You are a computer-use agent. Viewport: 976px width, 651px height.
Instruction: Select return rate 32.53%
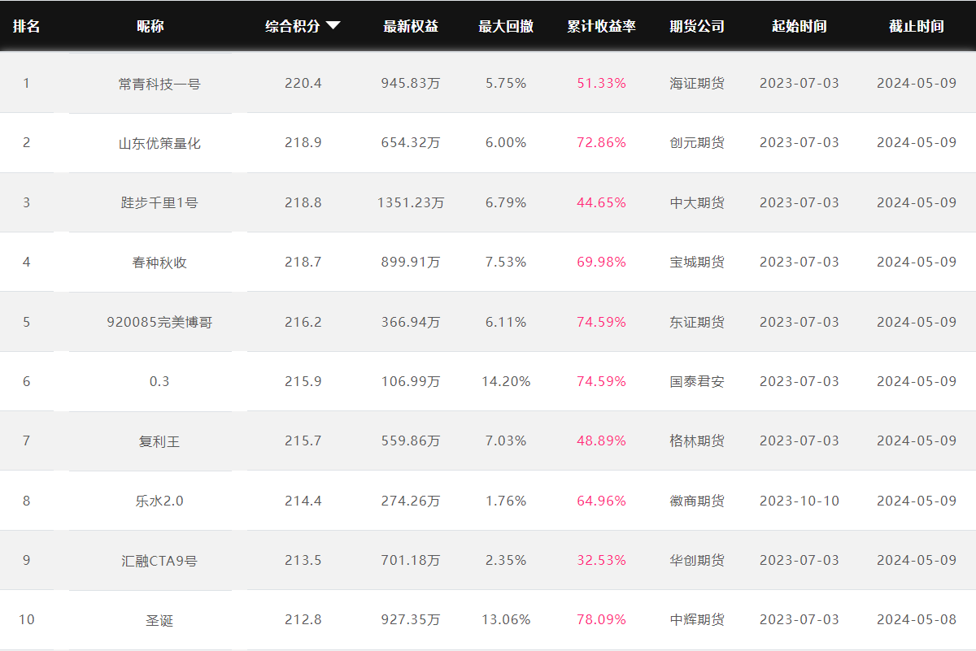(x=602, y=560)
